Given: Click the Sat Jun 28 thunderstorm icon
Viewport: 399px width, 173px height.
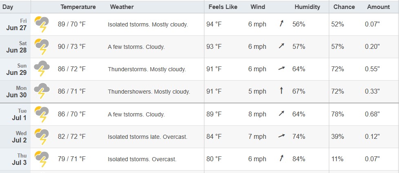Looking at the screenshot, I should [42, 47].
